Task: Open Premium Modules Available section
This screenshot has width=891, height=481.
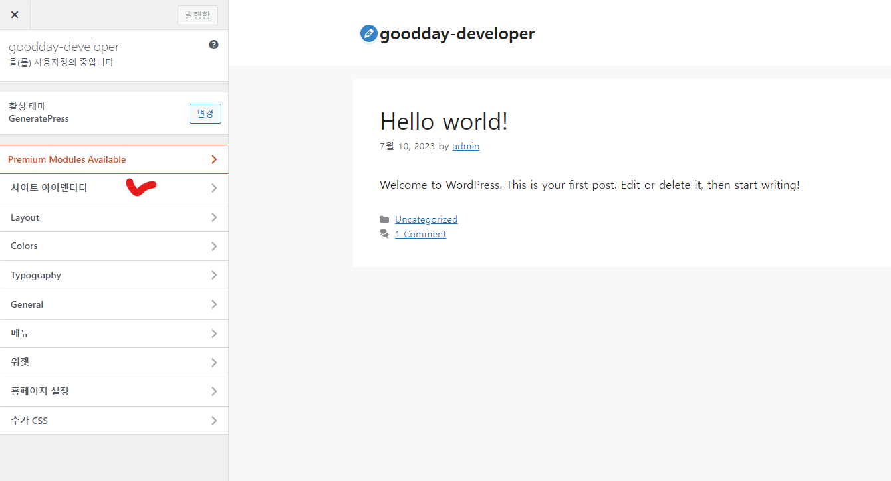Action: point(114,159)
